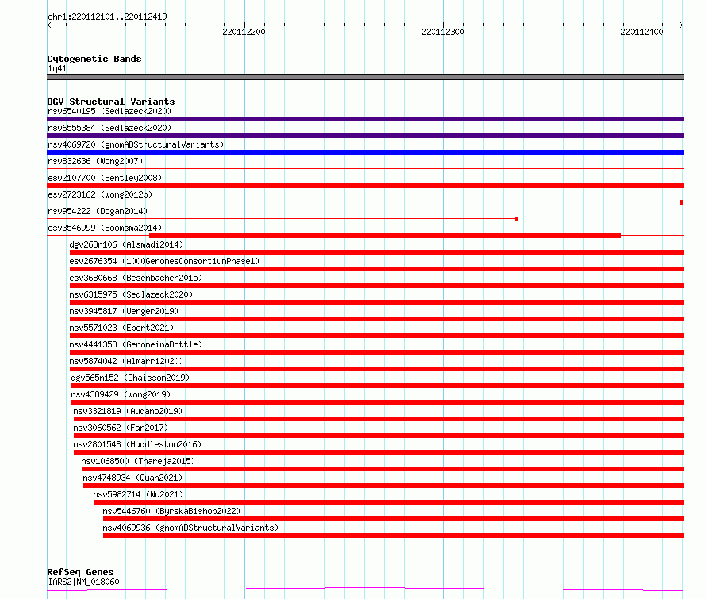Image resolution: width=706 pixels, height=599 pixels.
Task: Click dgv268n106 (Alsmadi2014) label
Action: (126, 244)
